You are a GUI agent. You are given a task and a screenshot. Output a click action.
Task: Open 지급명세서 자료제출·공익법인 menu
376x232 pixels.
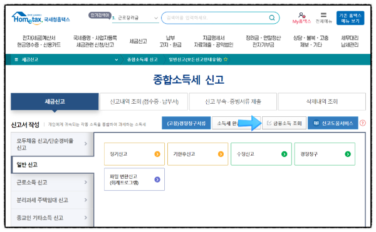click(214, 41)
